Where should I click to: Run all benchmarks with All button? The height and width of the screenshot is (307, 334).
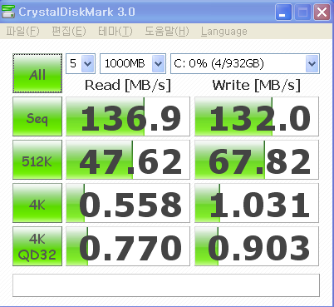pyautogui.click(x=37, y=73)
